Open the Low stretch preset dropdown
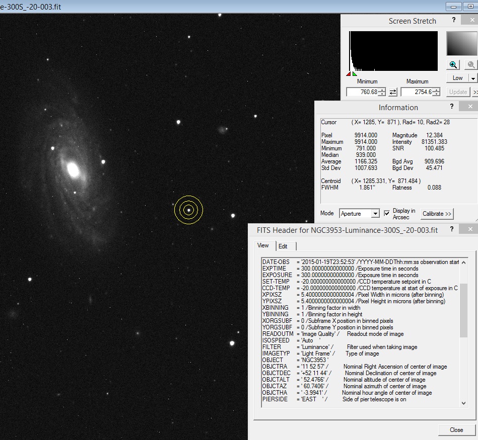Screen dimensions: 478x440 coord(472,77)
